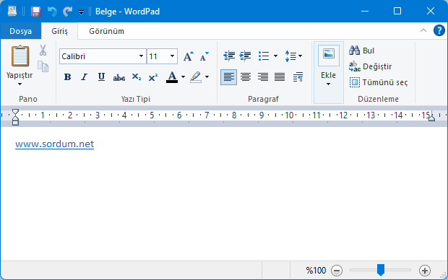Start a bulleted list
The width and height of the screenshot is (448, 280).
(x=264, y=56)
